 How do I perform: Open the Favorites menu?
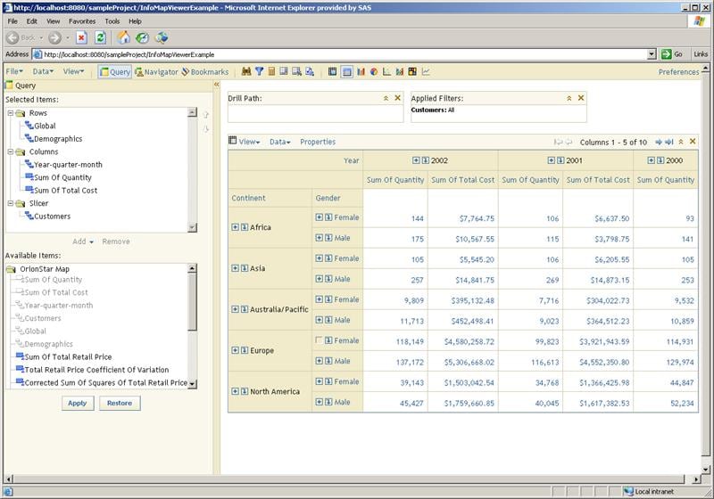[82, 20]
